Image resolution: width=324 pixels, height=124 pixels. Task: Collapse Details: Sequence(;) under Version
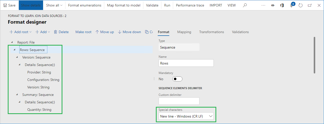20,65
